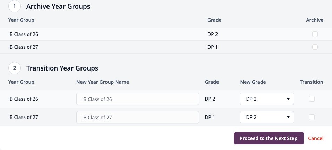Screen dimensions: 332x150
Task: Check the Transition box for IB Class of 26
Action: pyautogui.click(x=312, y=99)
